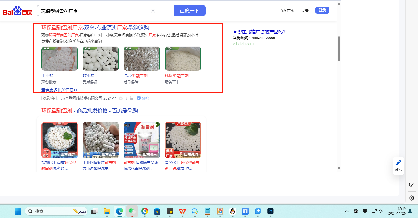Image resolution: width=418 pixels, height=218 pixels.
Task: Click the scrollbar down arrow
Action: [x=339, y=169]
